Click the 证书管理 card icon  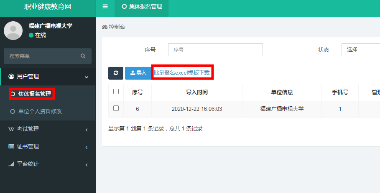(11, 147)
